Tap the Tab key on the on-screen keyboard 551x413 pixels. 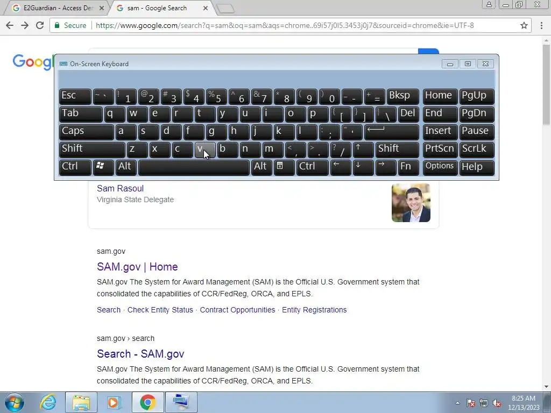(x=81, y=114)
